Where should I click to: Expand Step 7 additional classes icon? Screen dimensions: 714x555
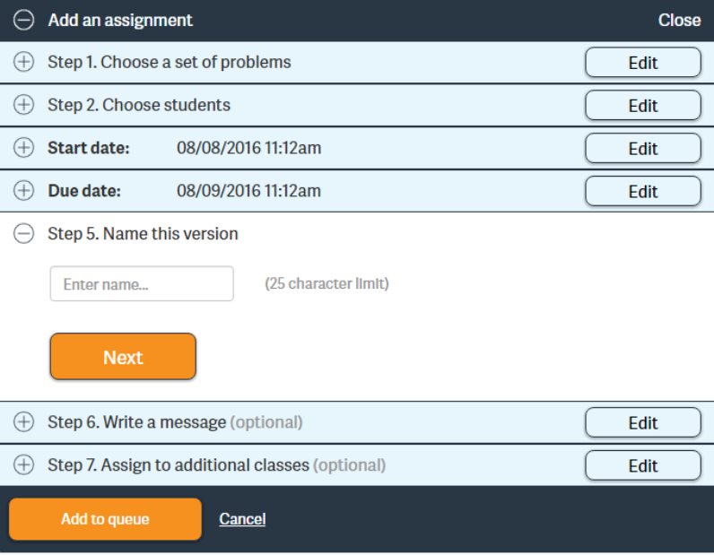point(24,465)
